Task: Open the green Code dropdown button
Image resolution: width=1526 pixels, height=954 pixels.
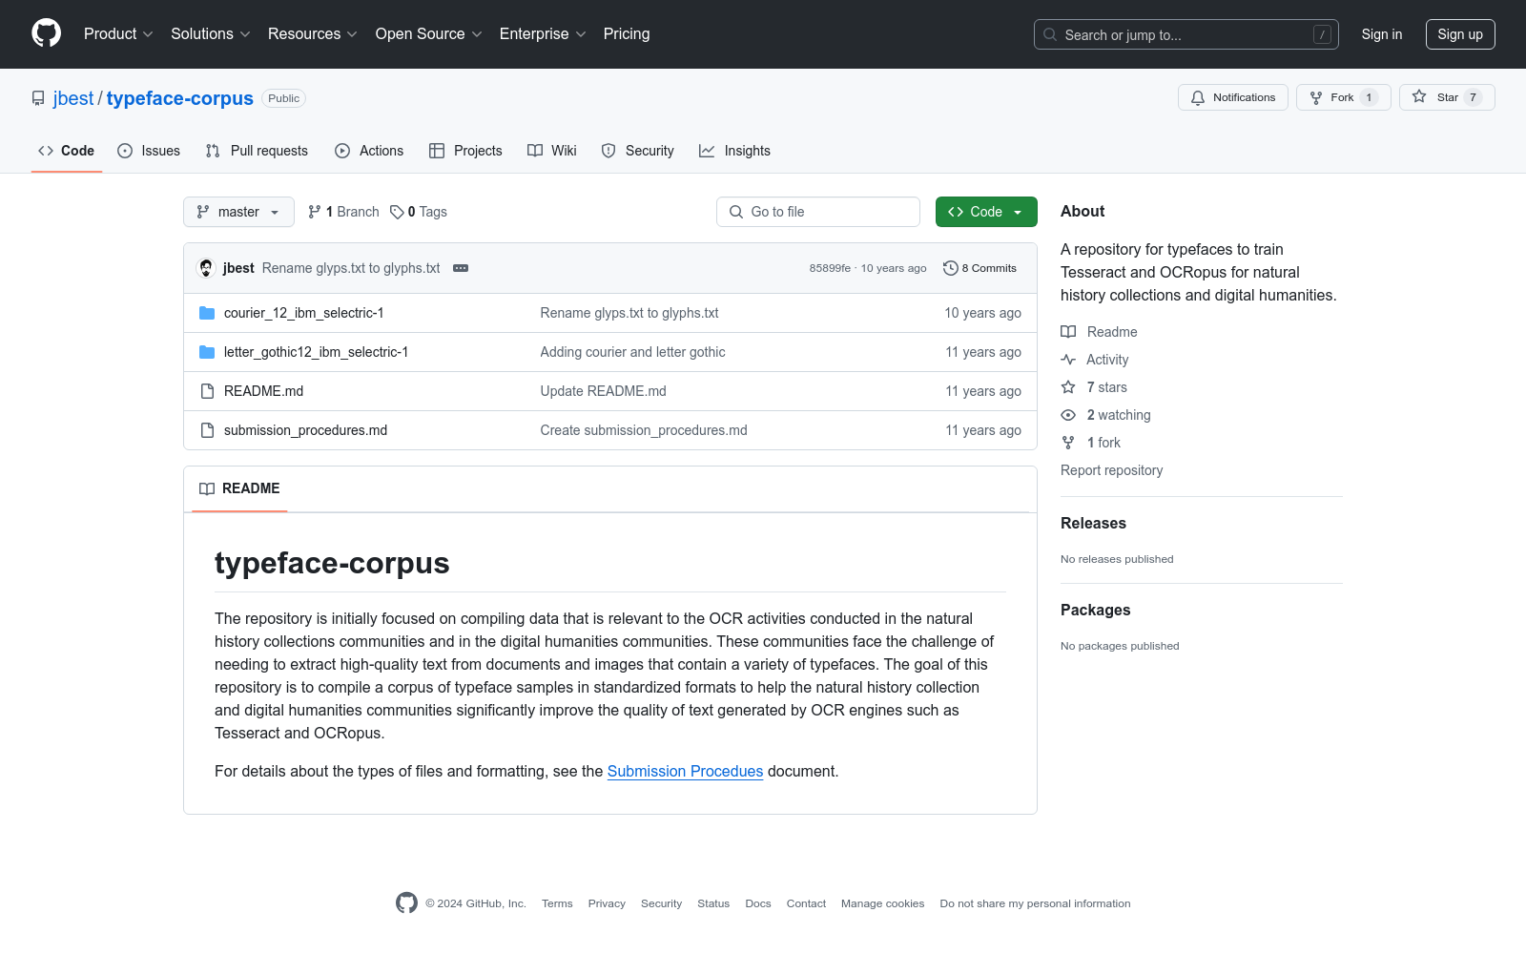Action: [x=986, y=212]
